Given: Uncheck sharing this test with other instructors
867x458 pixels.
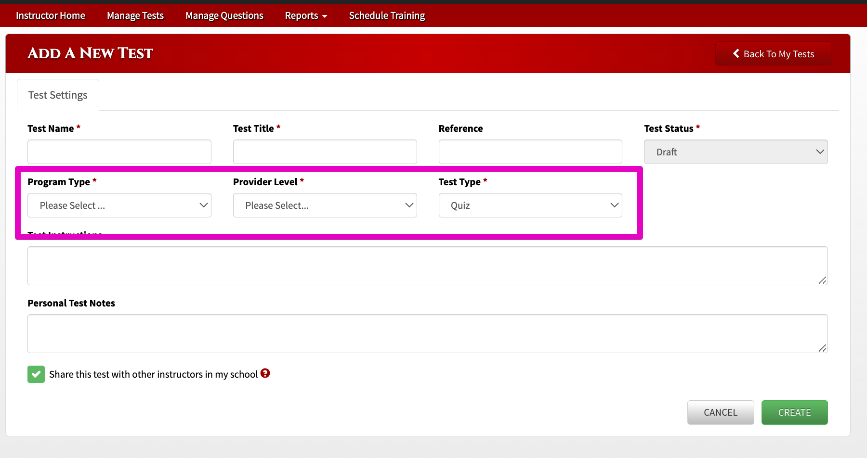Looking at the screenshot, I should click(36, 374).
